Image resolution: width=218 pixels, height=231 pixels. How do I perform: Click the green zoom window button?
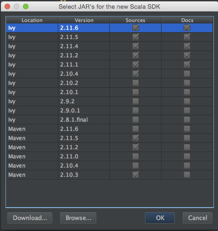[x=26, y=6]
